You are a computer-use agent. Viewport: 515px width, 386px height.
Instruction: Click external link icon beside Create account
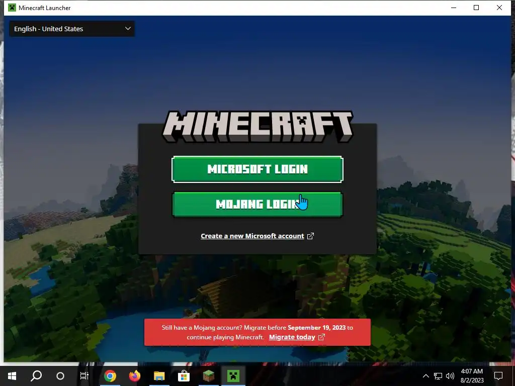click(x=310, y=236)
